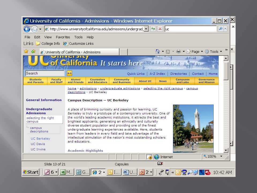Open the Tools command bar menu
This screenshot has height=193, width=257.
coord(214,51)
